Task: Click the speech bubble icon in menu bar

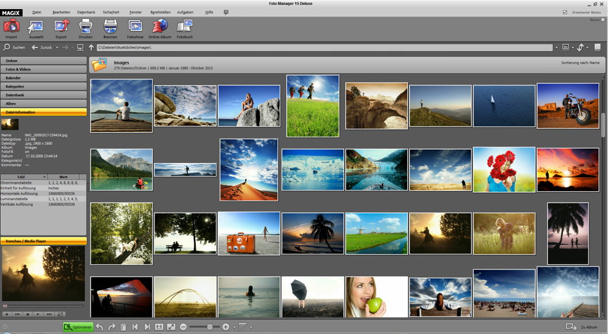Action: point(226,12)
